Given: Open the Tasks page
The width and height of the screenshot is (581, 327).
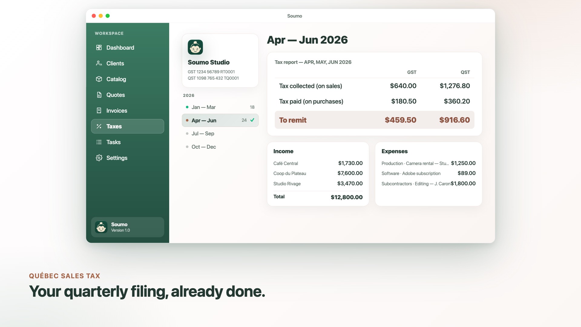Looking at the screenshot, I should 127,142.
